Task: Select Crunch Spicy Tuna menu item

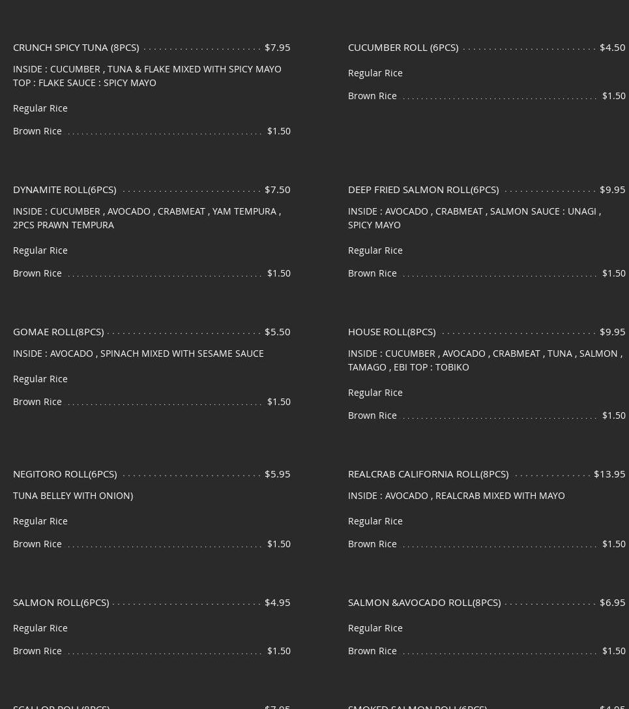Action: [76, 47]
